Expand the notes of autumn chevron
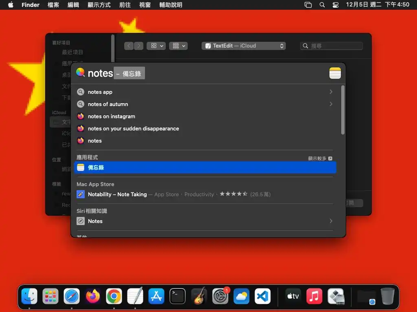The height and width of the screenshot is (312, 417). point(331,104)
